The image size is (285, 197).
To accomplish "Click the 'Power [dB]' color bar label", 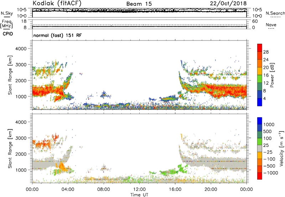I will [272, 75].
